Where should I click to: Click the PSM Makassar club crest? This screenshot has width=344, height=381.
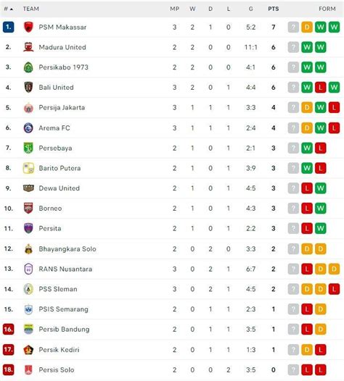(28, 27)
